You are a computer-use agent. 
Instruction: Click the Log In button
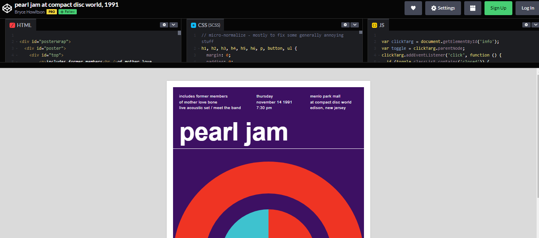(527, 8)
